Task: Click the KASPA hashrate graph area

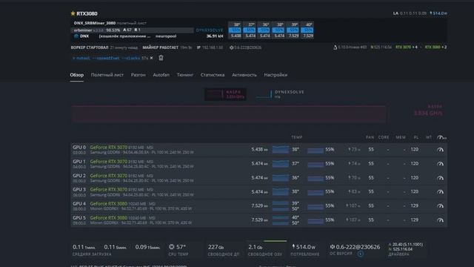Action: coord(229,113)
